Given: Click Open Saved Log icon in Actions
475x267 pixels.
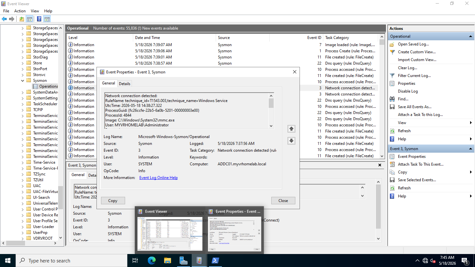Looking at the screenshot, I should click(392, 44).
